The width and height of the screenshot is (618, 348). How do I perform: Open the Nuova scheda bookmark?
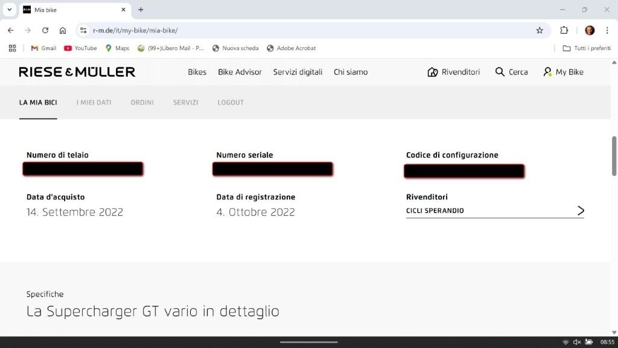tap(235, 48)
